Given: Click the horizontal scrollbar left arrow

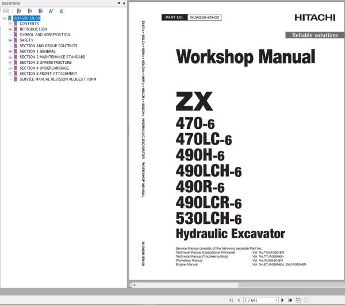Looking at the screenshot, I should pyautogui.click(x=135, y=285).
